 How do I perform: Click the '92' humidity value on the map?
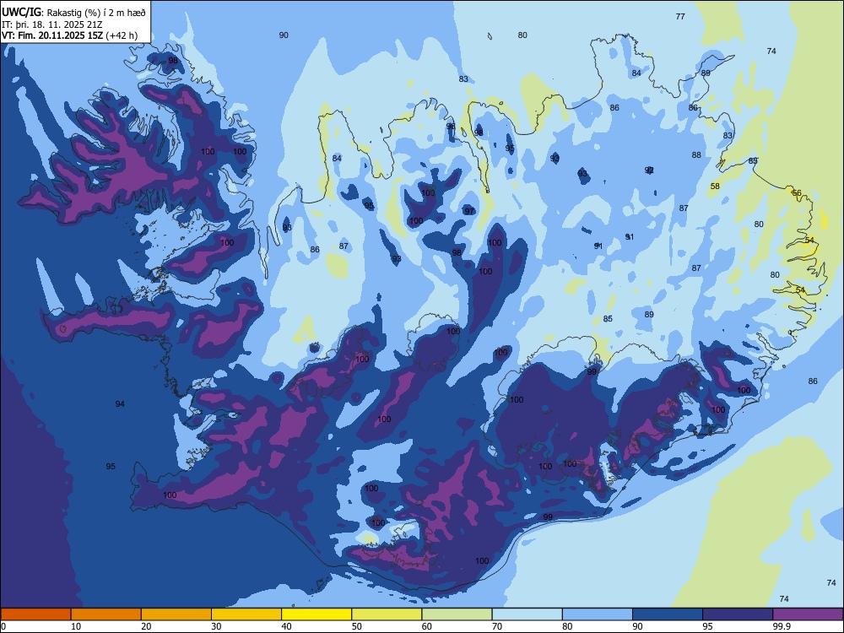coord(650,170)
